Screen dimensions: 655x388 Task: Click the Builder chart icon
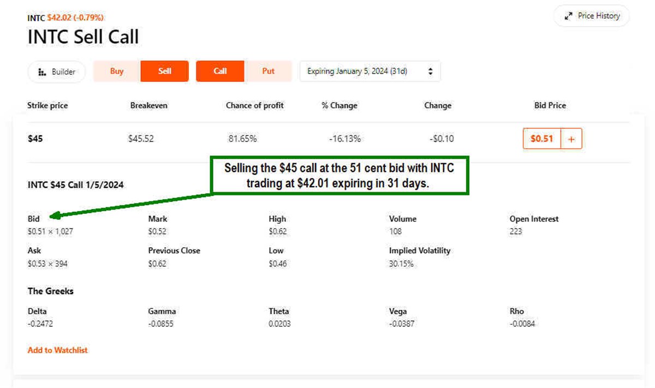pos(42,72)
